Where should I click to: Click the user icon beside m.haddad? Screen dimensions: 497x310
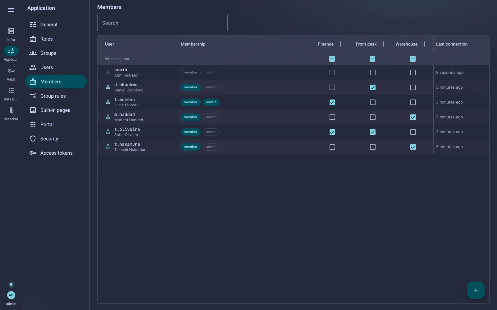click(108, 117)
